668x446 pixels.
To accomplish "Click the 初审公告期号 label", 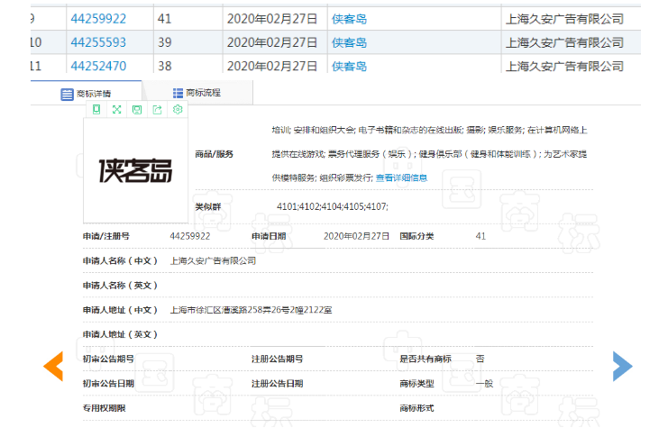I will click(x=108, y=359).
